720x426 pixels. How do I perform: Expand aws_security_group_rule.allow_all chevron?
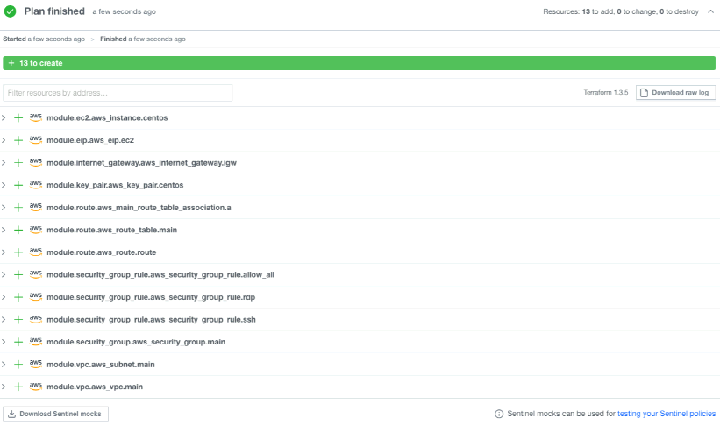click(x=4, y=275)
